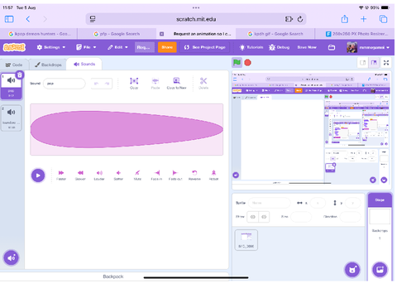This screenshot has height=298, width=397.
Task: Apply the Robot sound effect
Action: click(x=213, y=175)
